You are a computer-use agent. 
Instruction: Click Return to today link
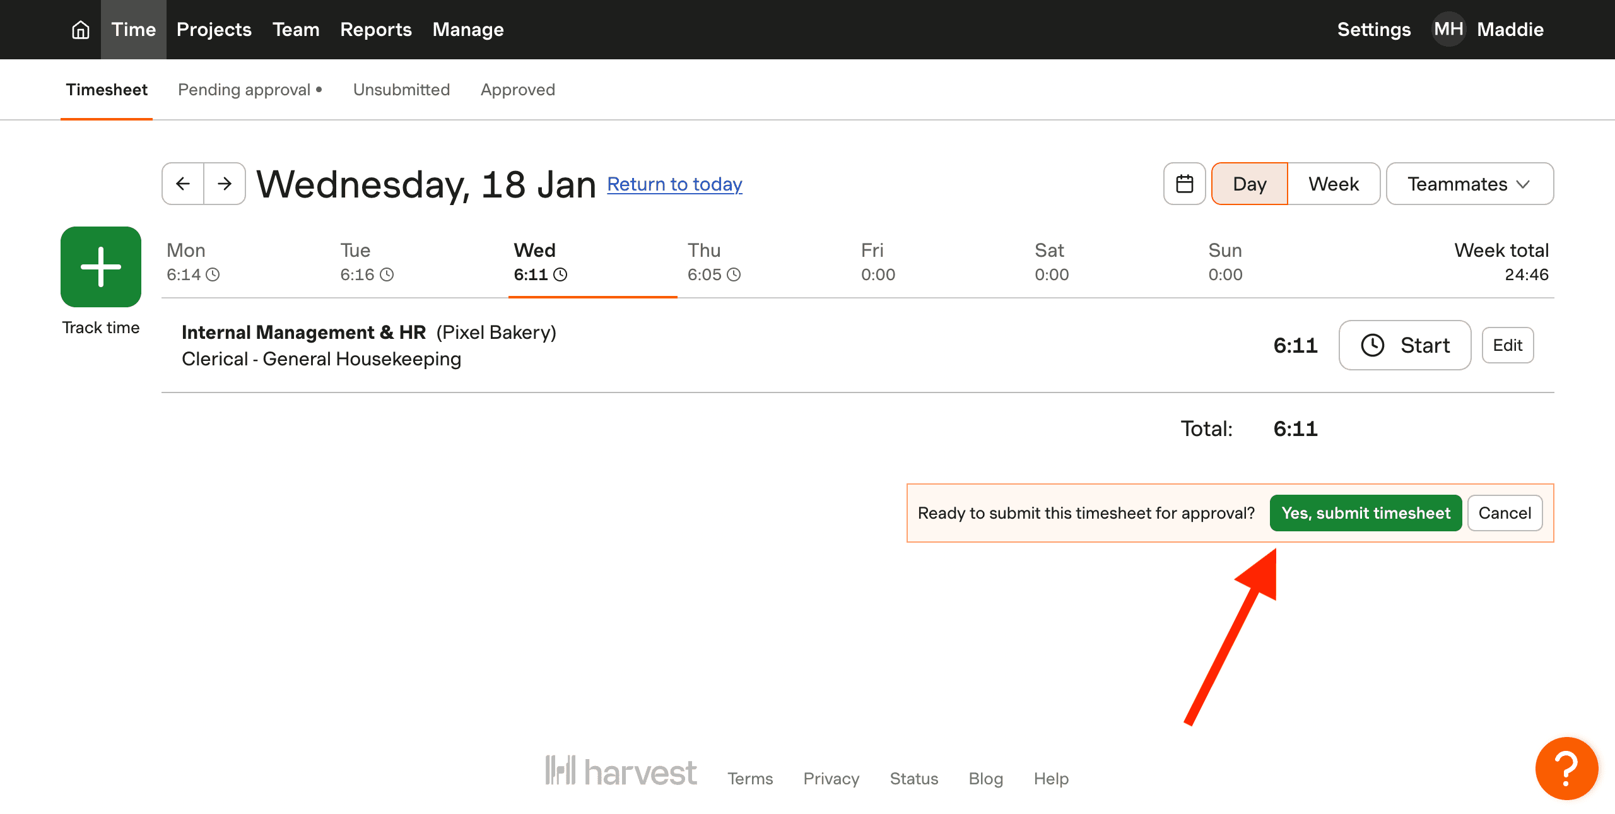coord(674,184)
